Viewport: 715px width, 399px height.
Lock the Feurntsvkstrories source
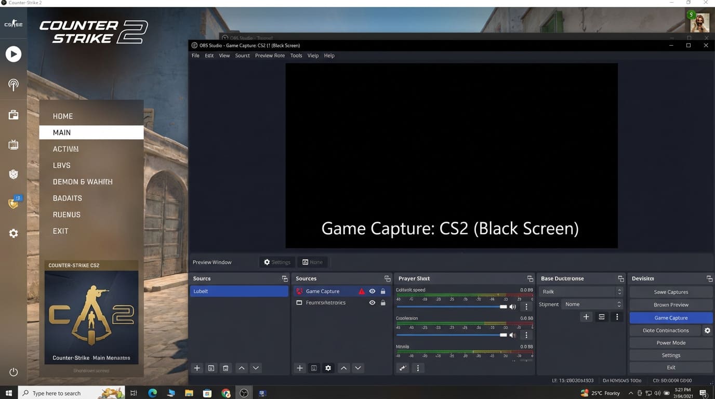point(383,302)
